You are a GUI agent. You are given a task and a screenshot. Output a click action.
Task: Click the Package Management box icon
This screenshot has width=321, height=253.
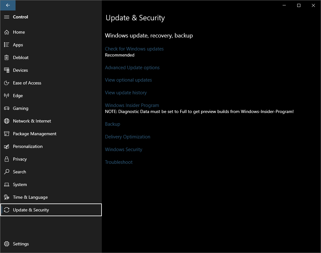point(7,134)
